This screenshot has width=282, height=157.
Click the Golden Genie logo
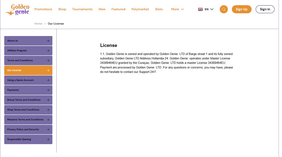point(17,10)
